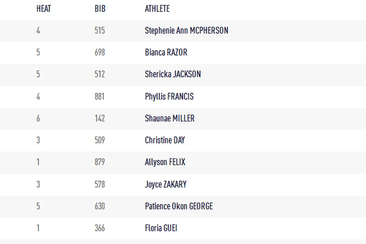This screenshot has width=366, height=244.
Task: Open Bianca RAZOR athlete profile
Action: tap(166, 53)
